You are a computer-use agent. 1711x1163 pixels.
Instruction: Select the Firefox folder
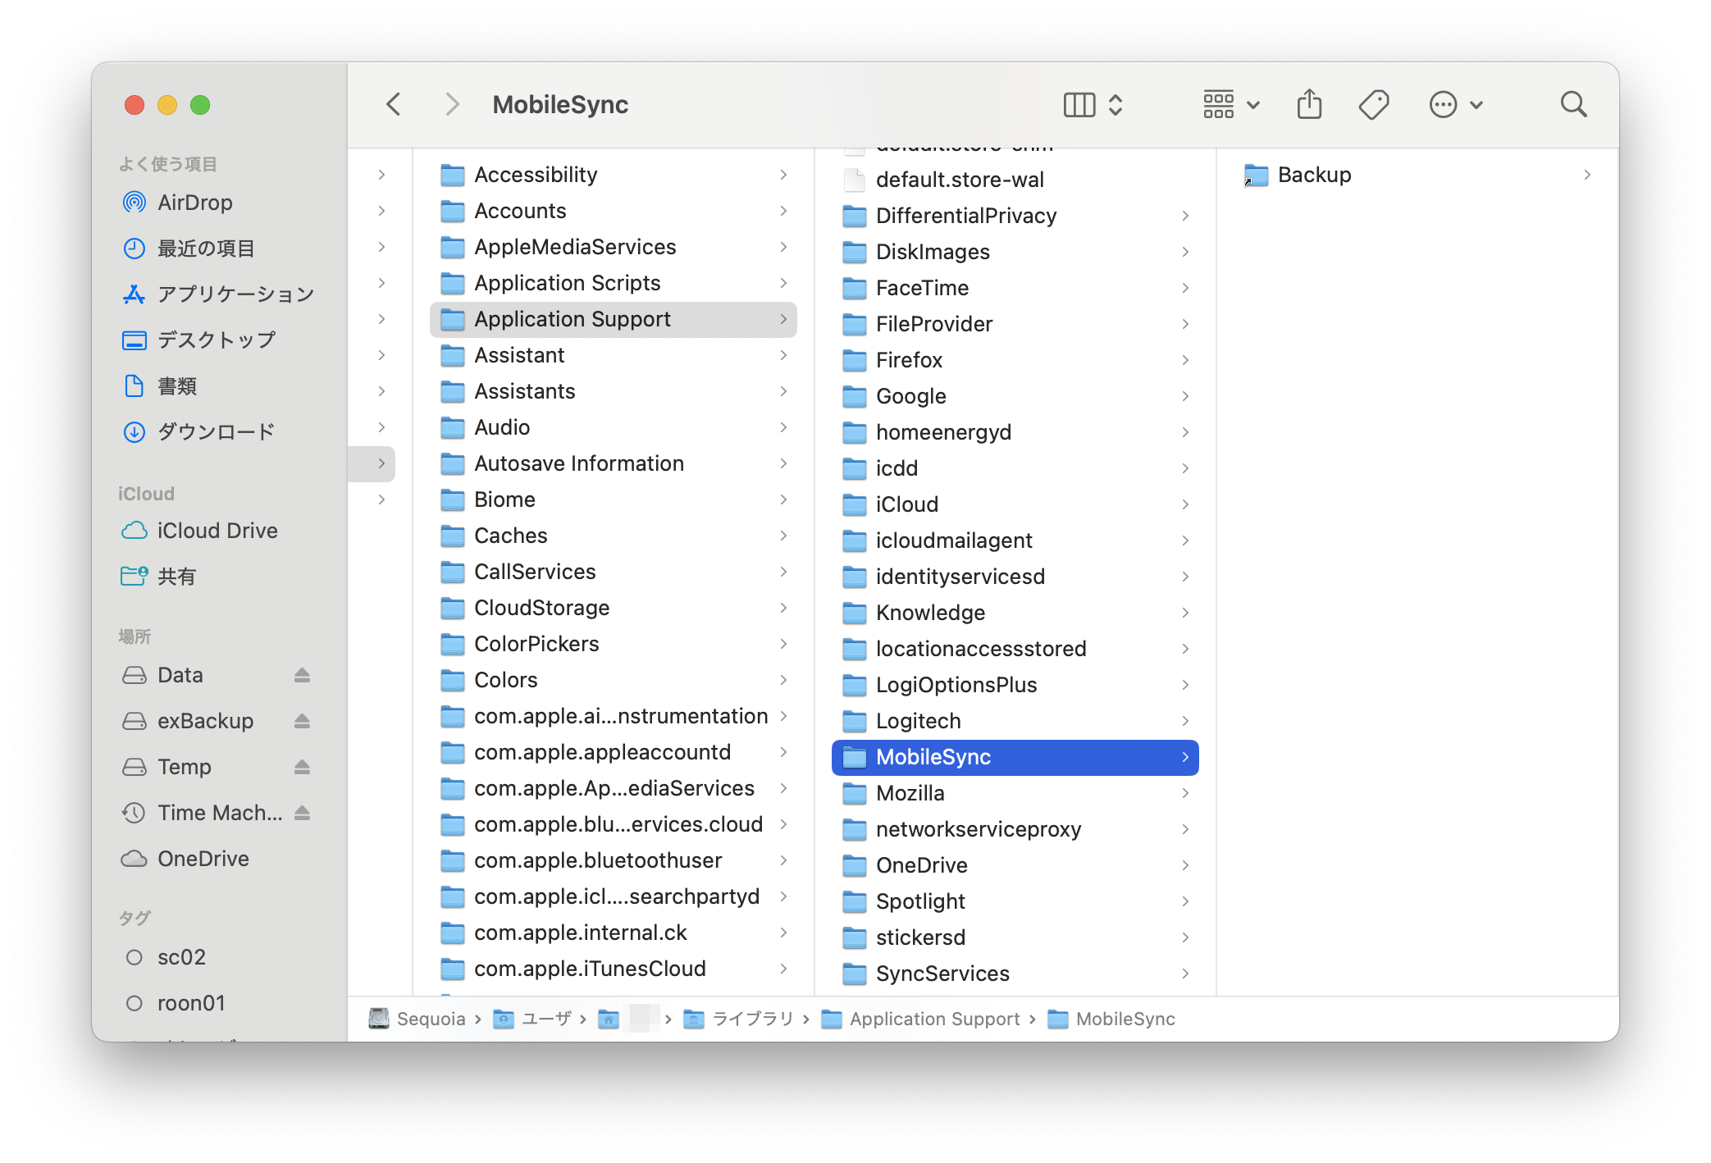909,360
